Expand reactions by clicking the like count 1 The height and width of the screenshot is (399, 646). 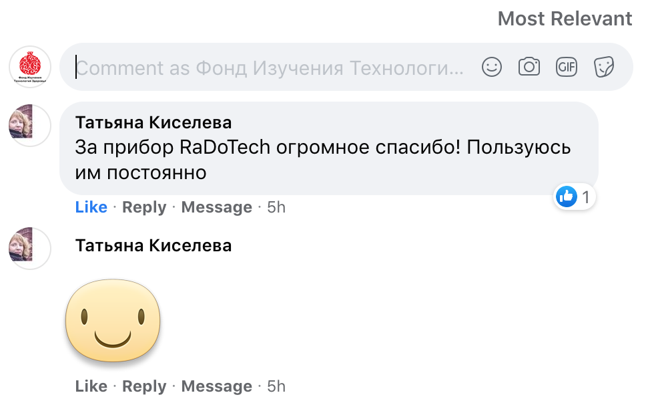585,196
